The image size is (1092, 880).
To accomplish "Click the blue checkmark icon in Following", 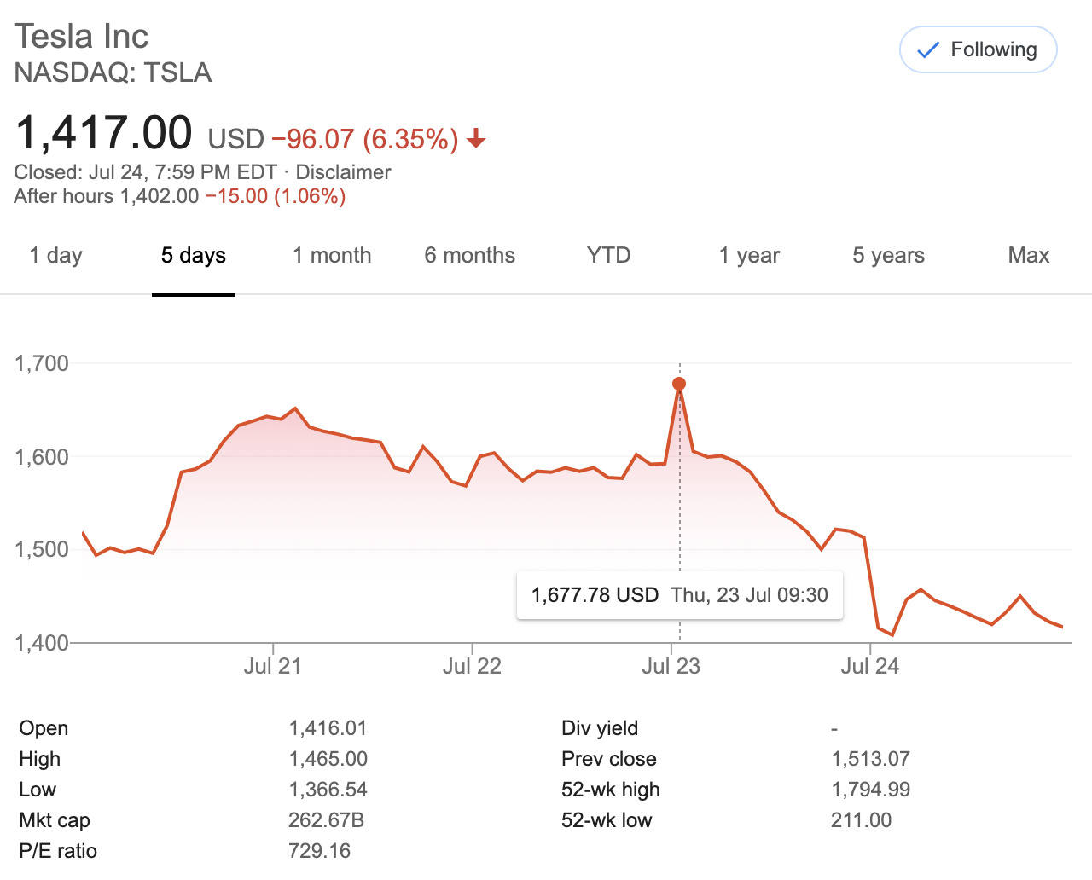I will [928, 50].
